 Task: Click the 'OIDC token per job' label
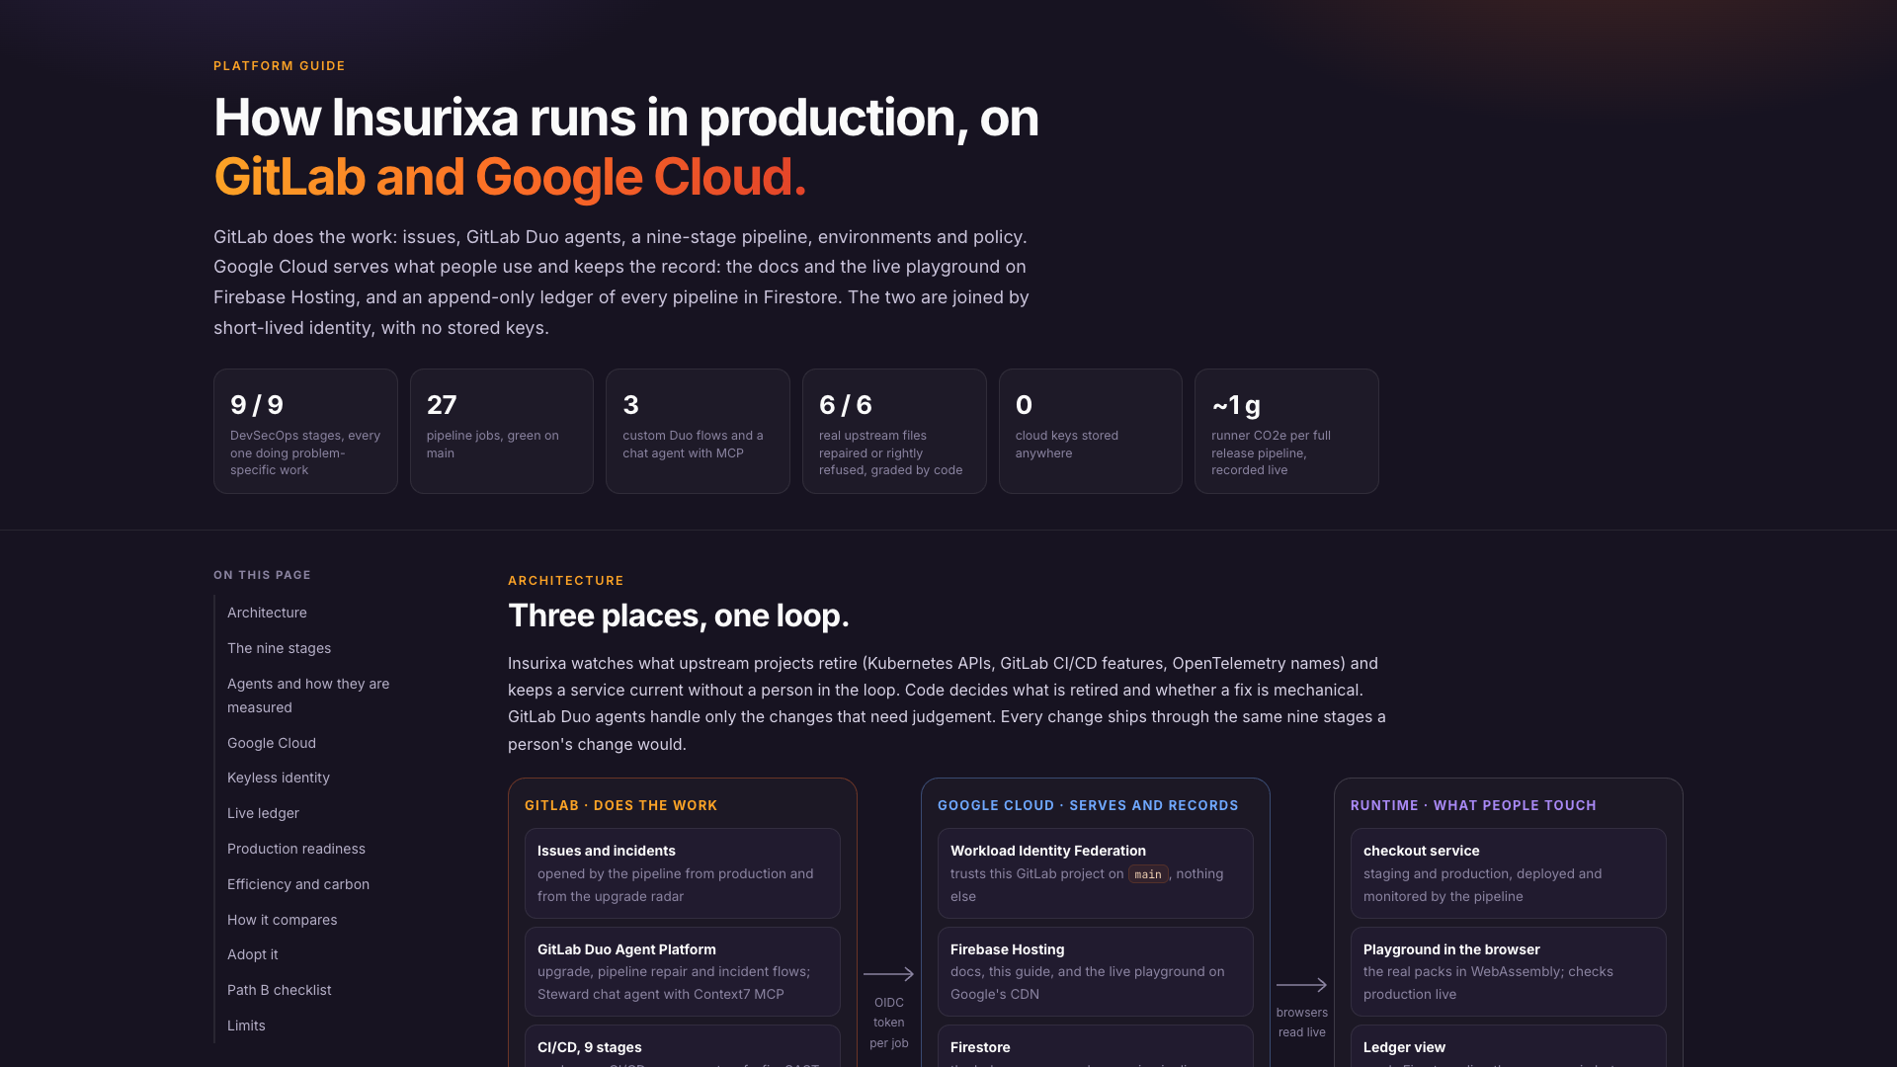point(888,1023)
